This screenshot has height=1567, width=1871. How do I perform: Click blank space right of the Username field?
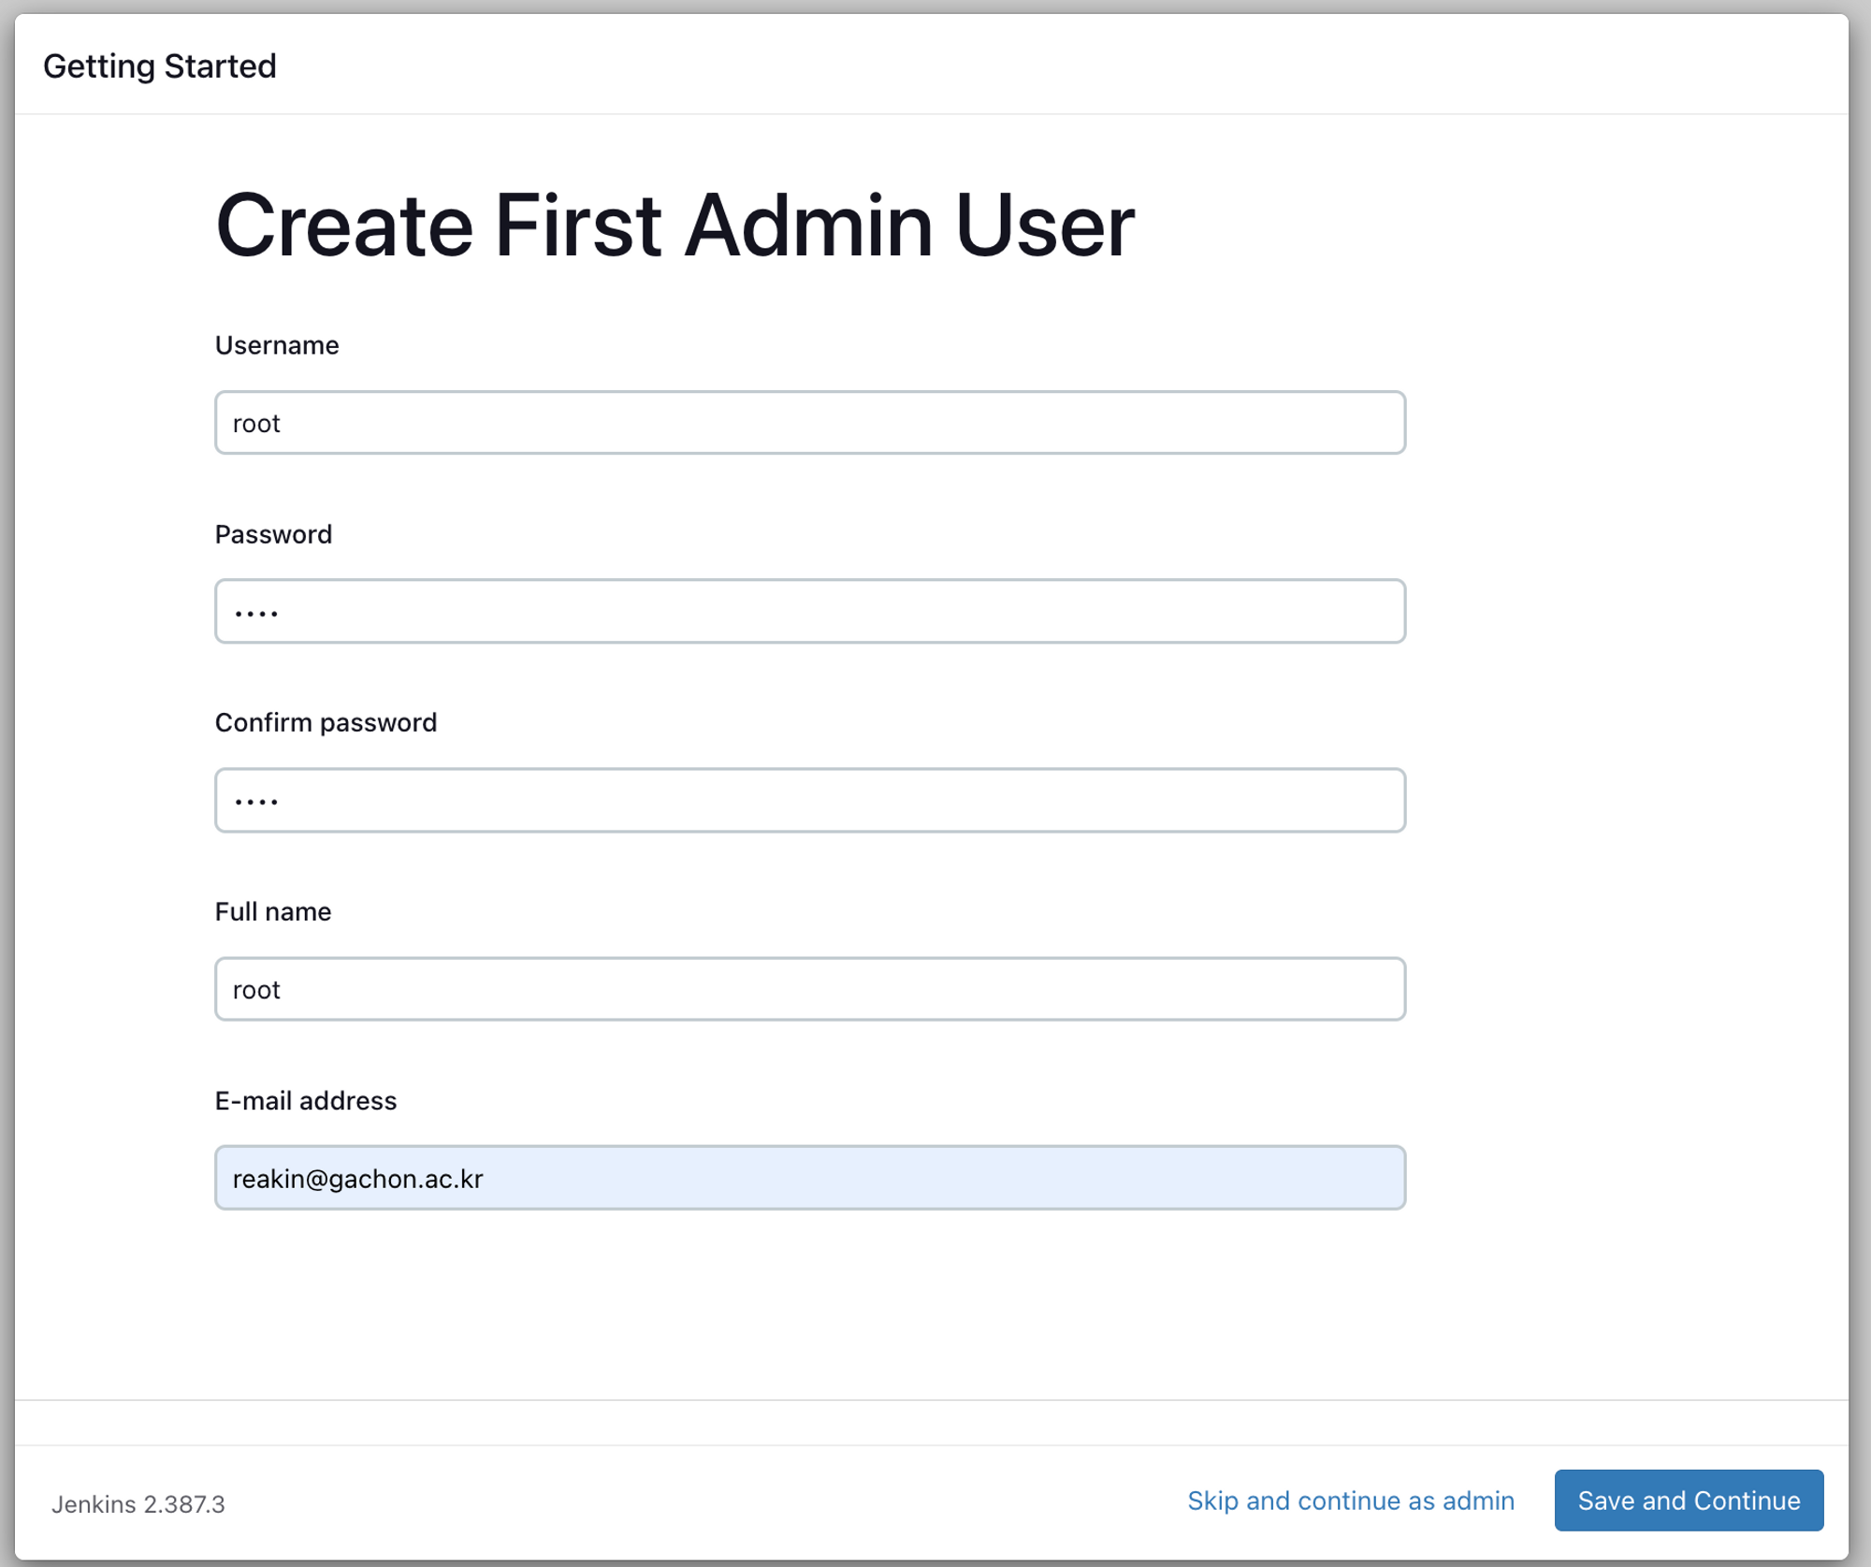[x=1628, y=423]
